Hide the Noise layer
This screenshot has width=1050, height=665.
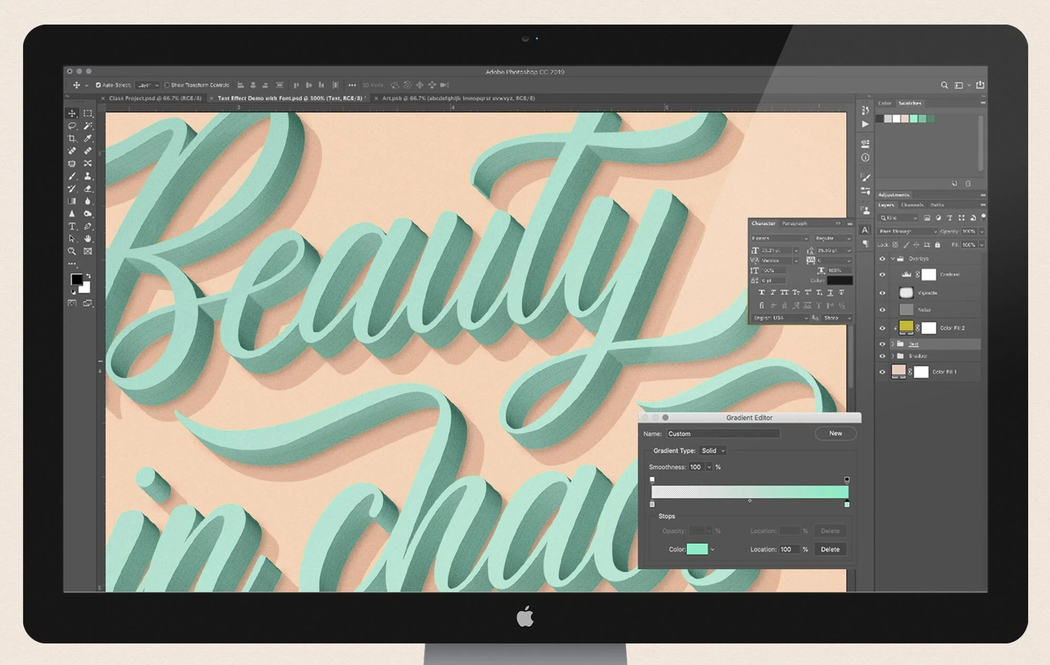pyautogui.click(x=882, y=310)
